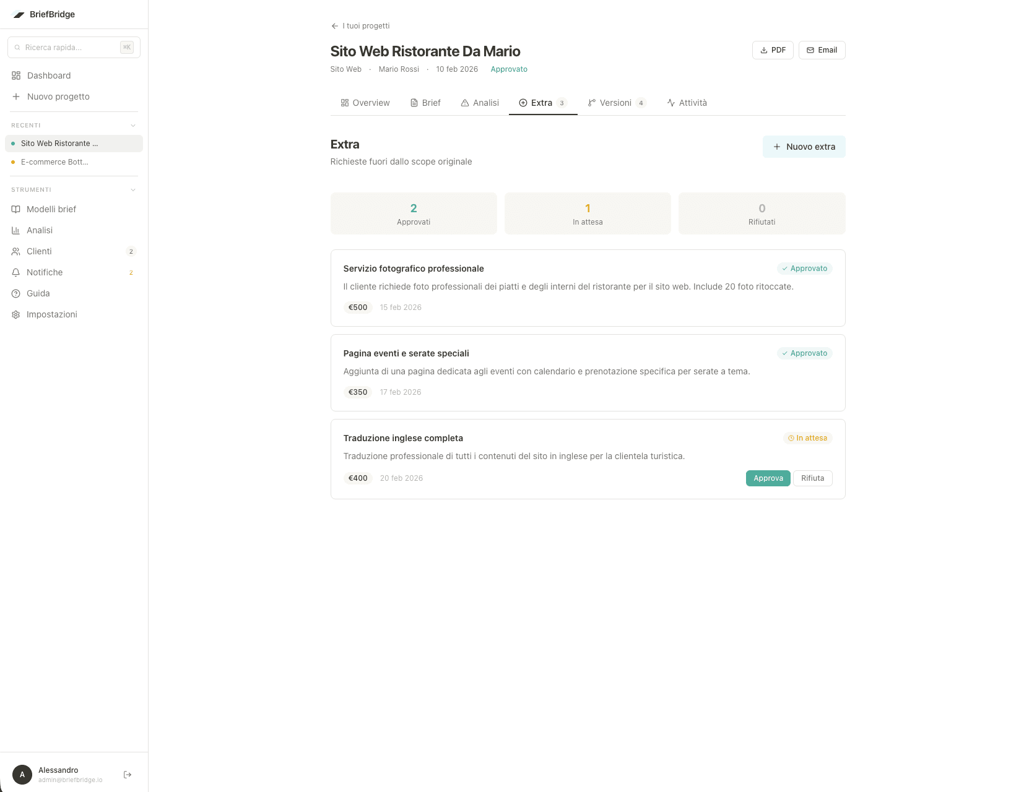Screen dimensions: 1024x792
Task: Click the logout icon next to Alessandro
Action: 127,774
